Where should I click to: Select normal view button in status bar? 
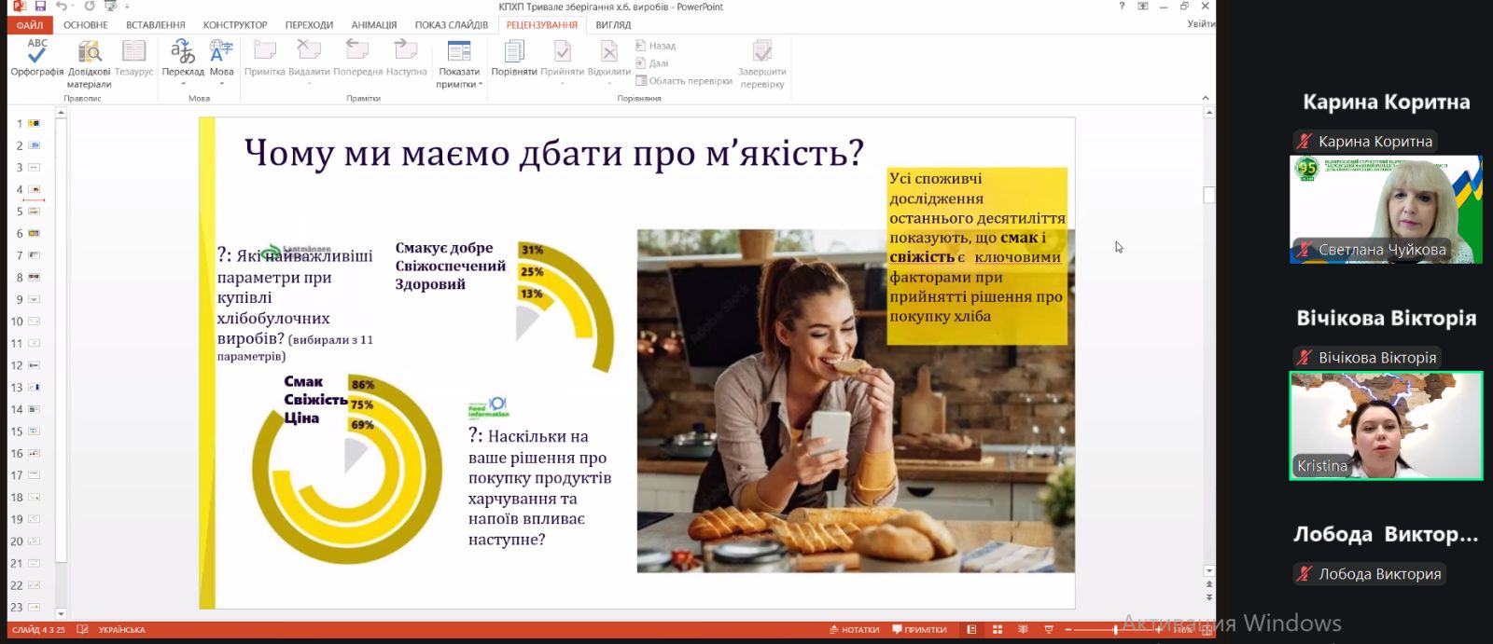point(971,630)
